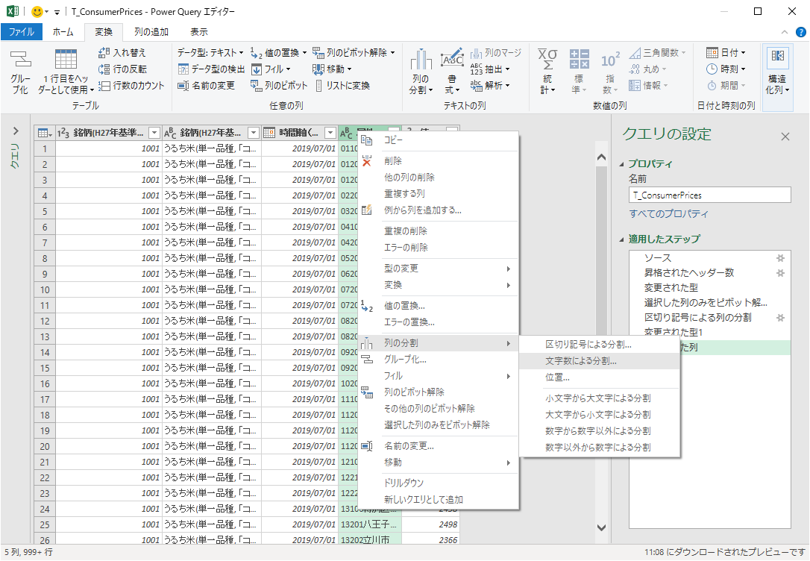Click the すべてのプロパティ link
The width and height of the screenshot is (810, 561).
pos(668,214)
